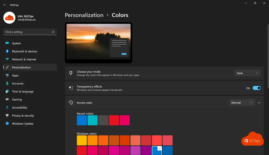
Task: Open the Accent color Manual dropdown
Action: point(242,103)
